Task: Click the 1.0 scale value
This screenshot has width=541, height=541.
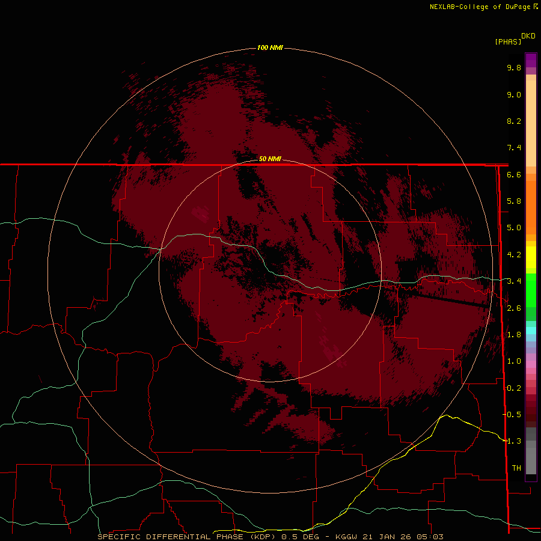Action: point(514,361)
